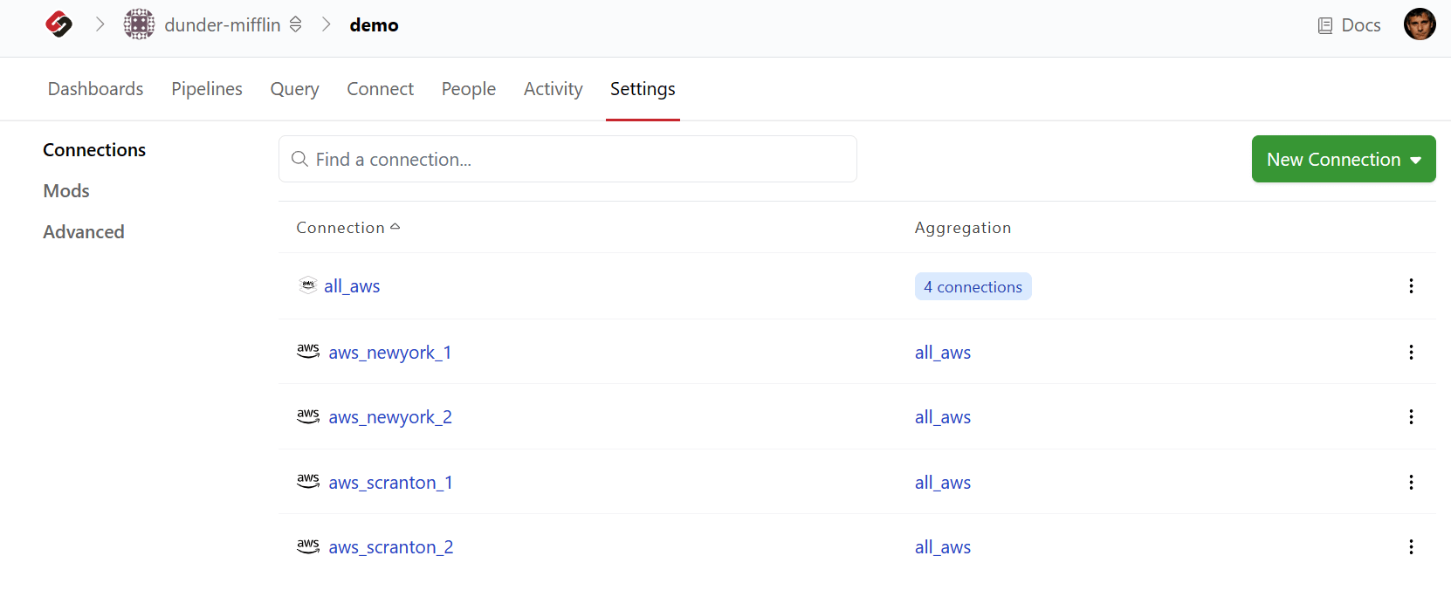Open the all_aws aggregator connection
Viewport: 1451px width, 597px height.
352,286
